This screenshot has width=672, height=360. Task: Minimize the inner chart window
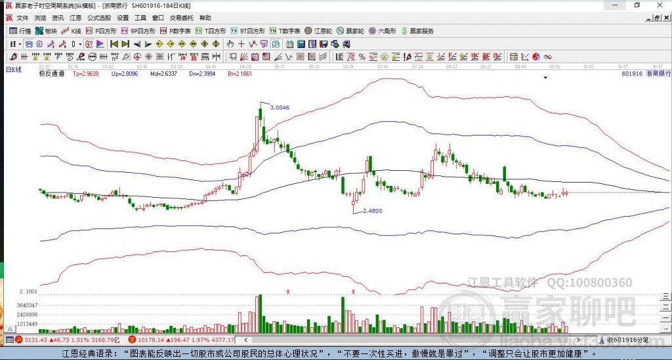(x=649, y=18)
